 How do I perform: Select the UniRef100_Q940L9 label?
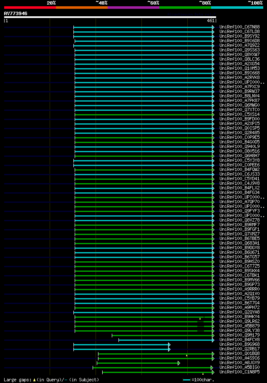(239, 147)
